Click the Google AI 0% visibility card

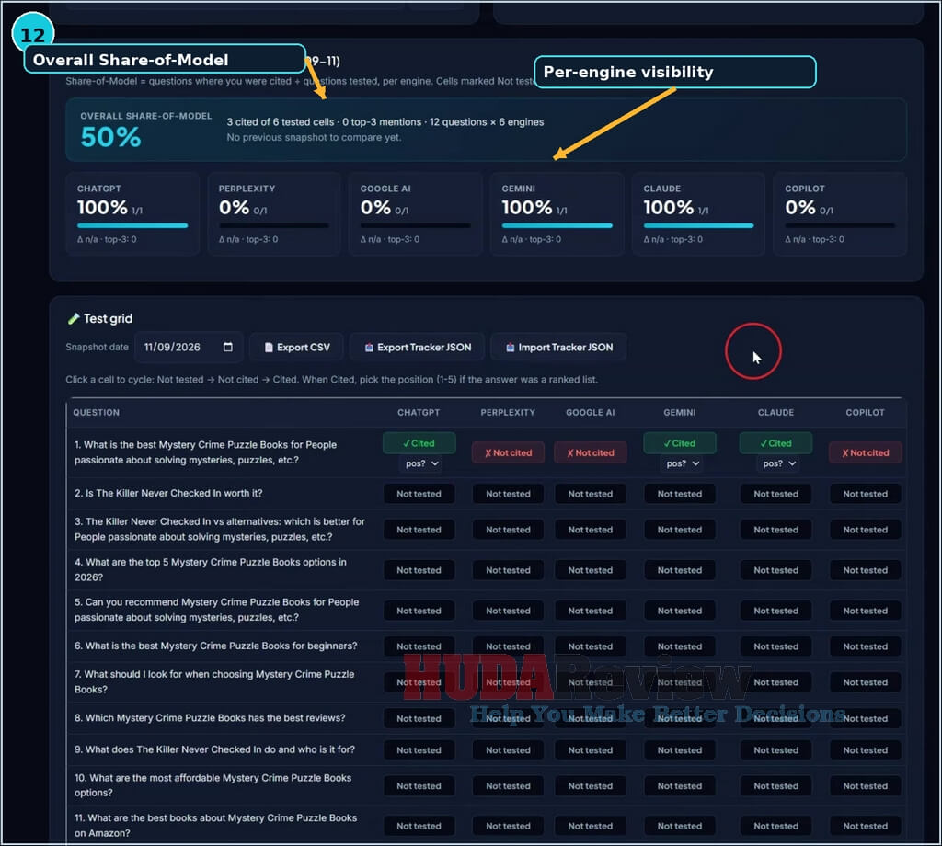pyautogui.click(x=416, y=213)
